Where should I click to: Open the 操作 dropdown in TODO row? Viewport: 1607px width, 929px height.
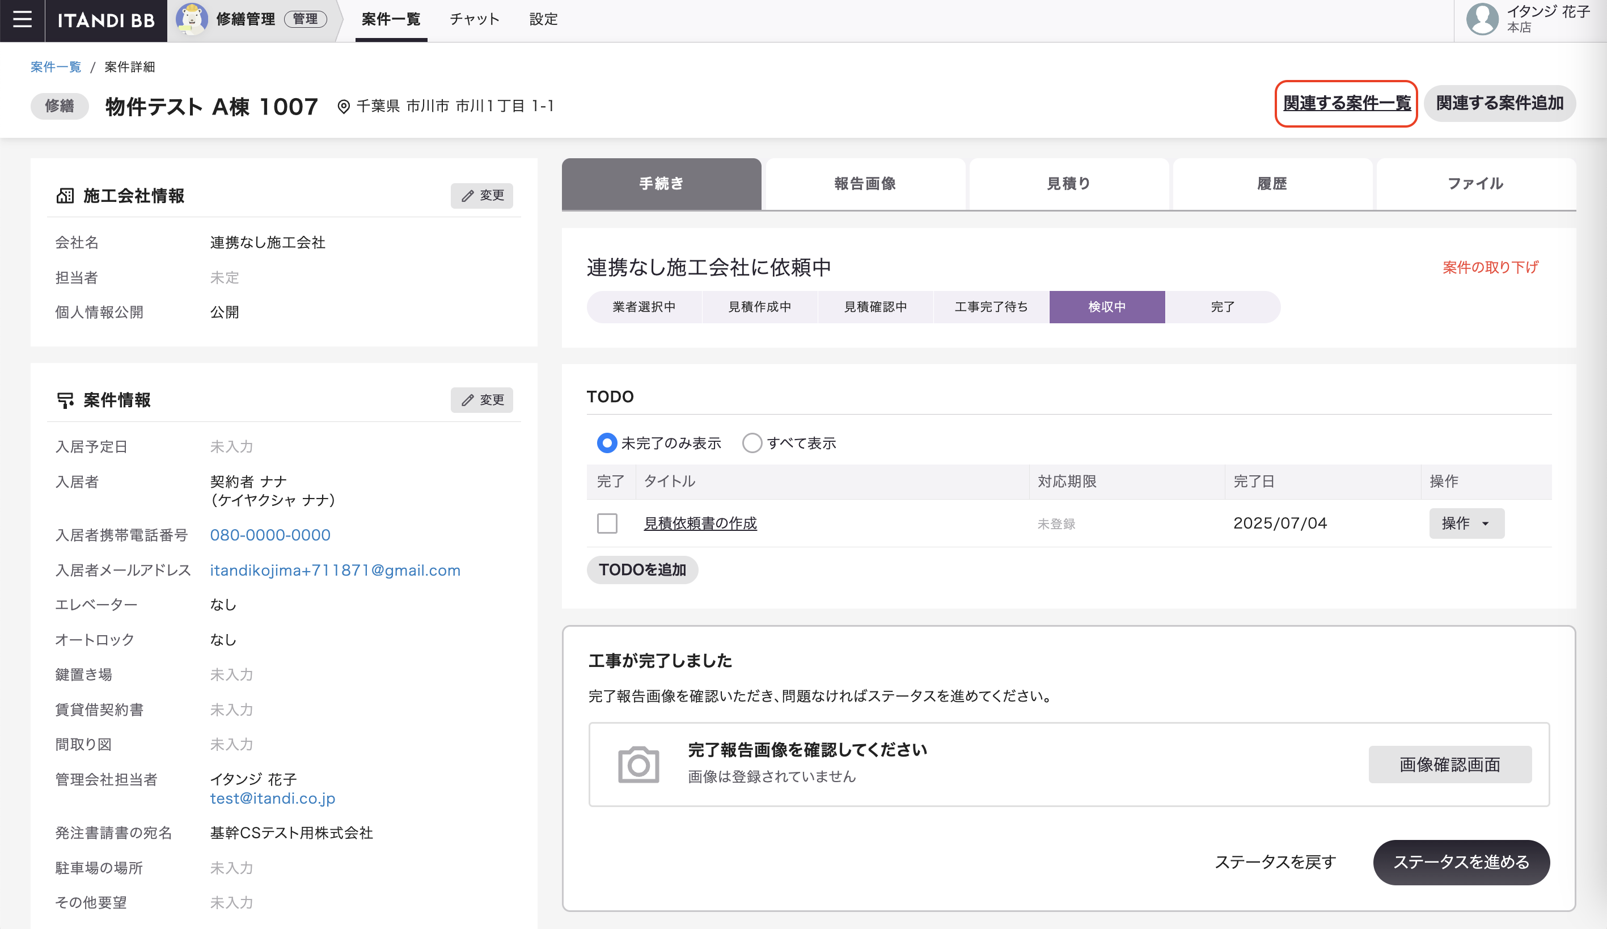coord(1466,523)
